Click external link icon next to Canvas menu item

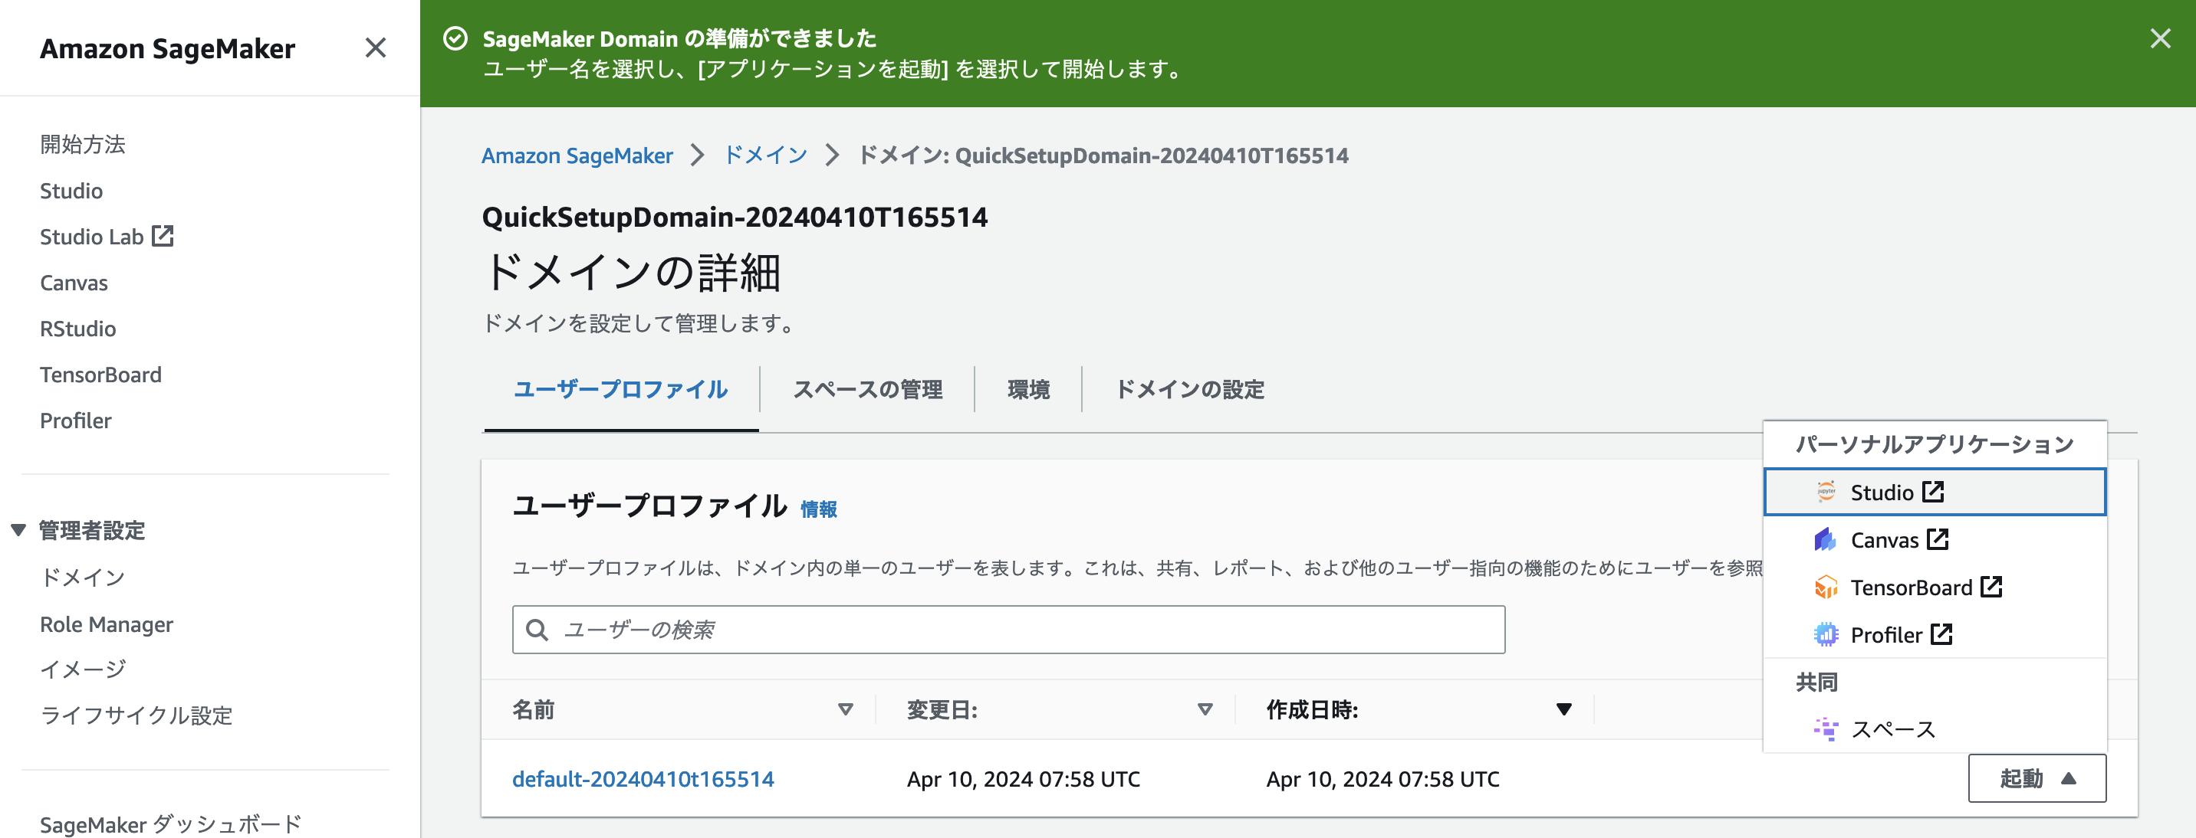(x=1938, y=539)
